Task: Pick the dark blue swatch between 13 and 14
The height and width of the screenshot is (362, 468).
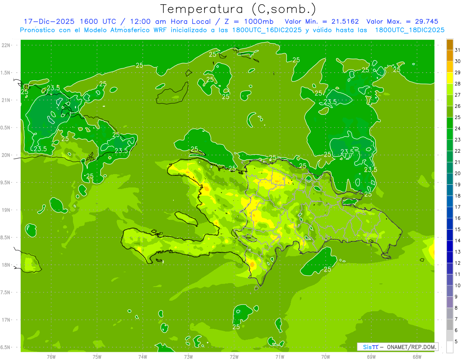Action: 450,246
